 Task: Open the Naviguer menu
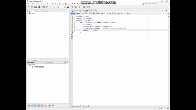pyautogui.click(x=43, y=4)
